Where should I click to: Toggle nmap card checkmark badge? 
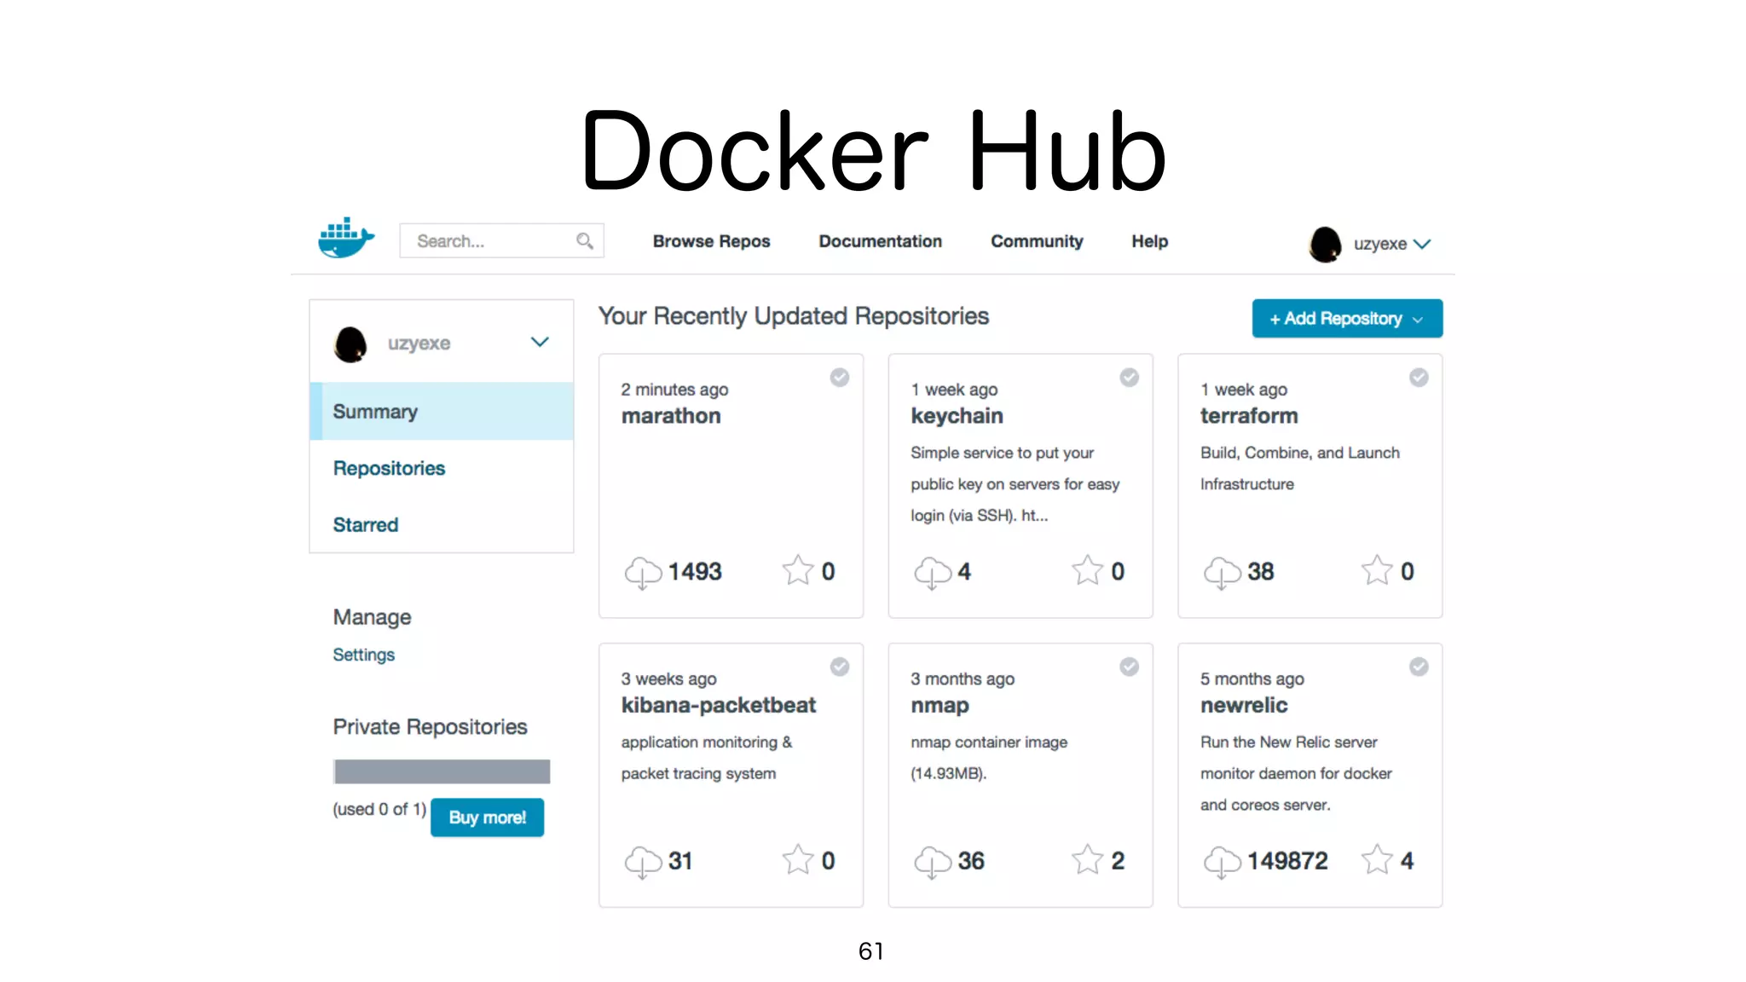(1130, 667)
